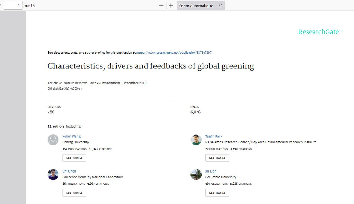
Task: Open Xu Lian's author name link
Action: 211,171
